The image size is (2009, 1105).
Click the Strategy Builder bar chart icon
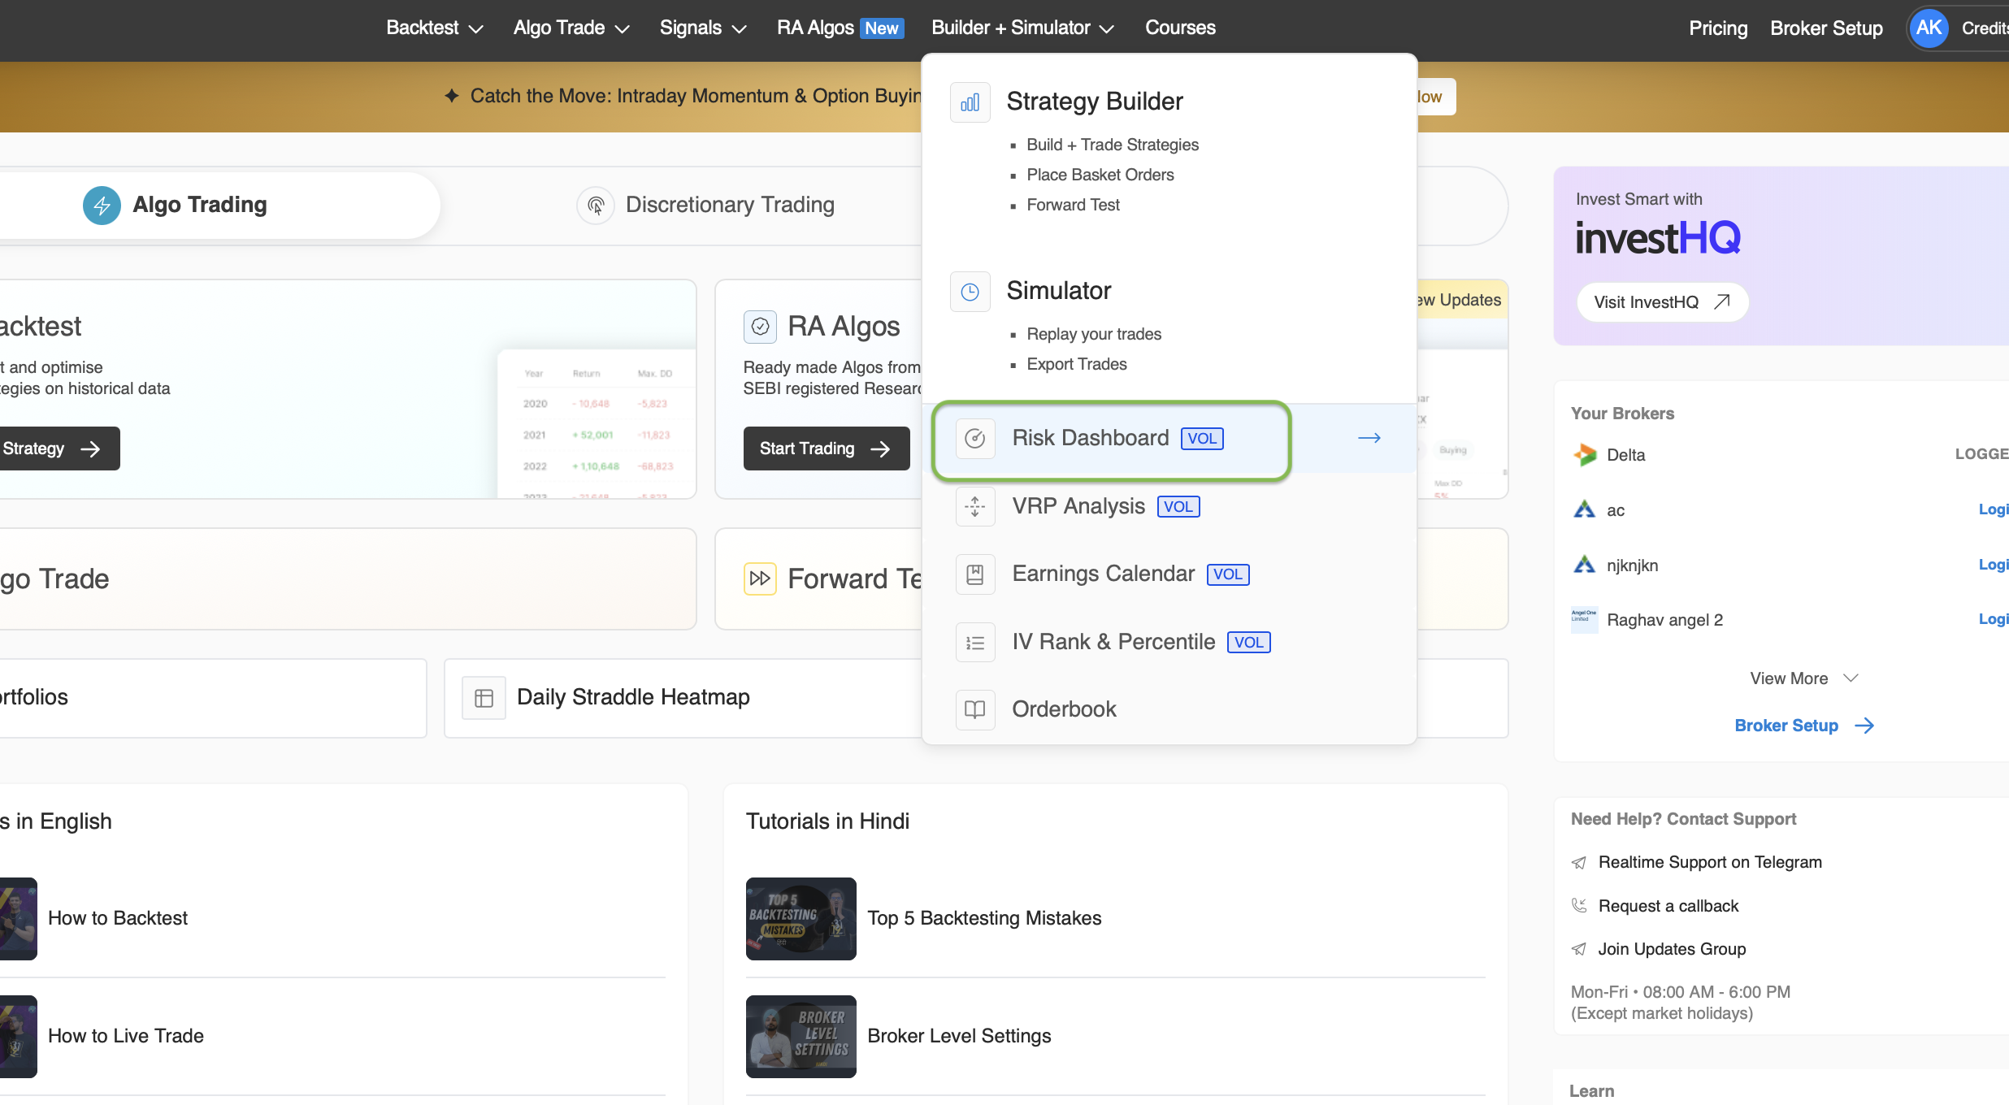pyautogui.click(x=970, y=102)
